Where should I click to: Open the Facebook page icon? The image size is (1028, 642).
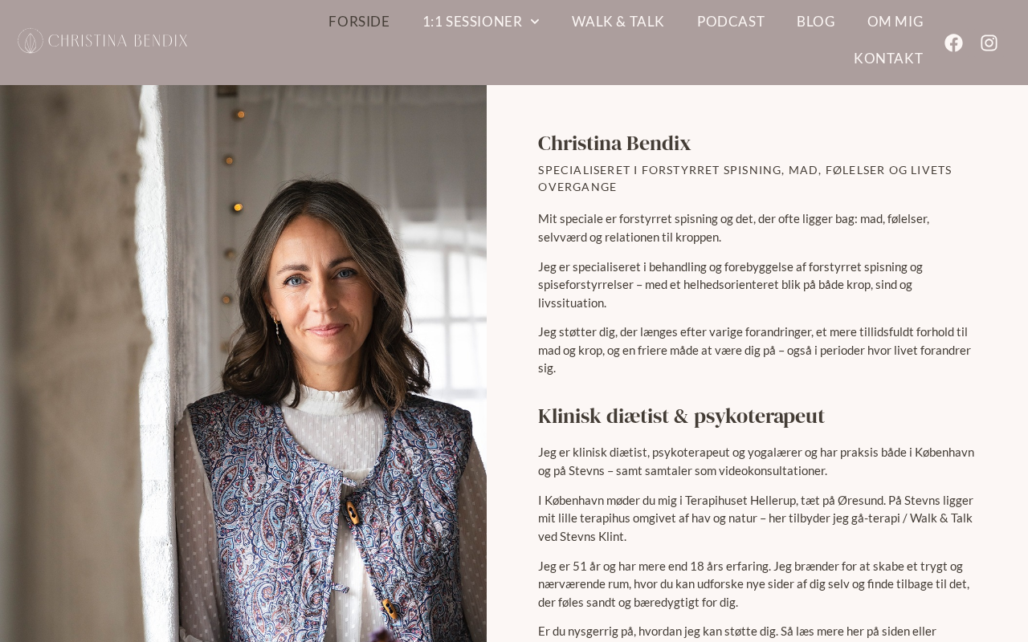(953, 43)
